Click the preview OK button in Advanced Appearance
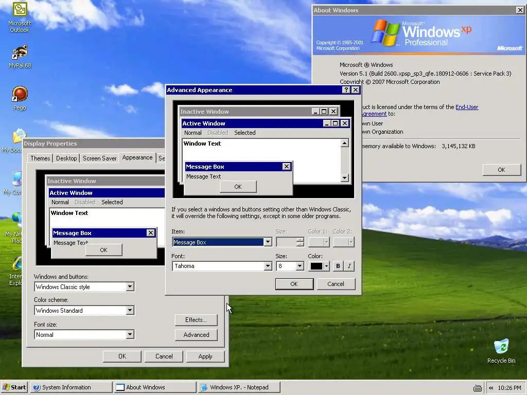 [238, 187]
